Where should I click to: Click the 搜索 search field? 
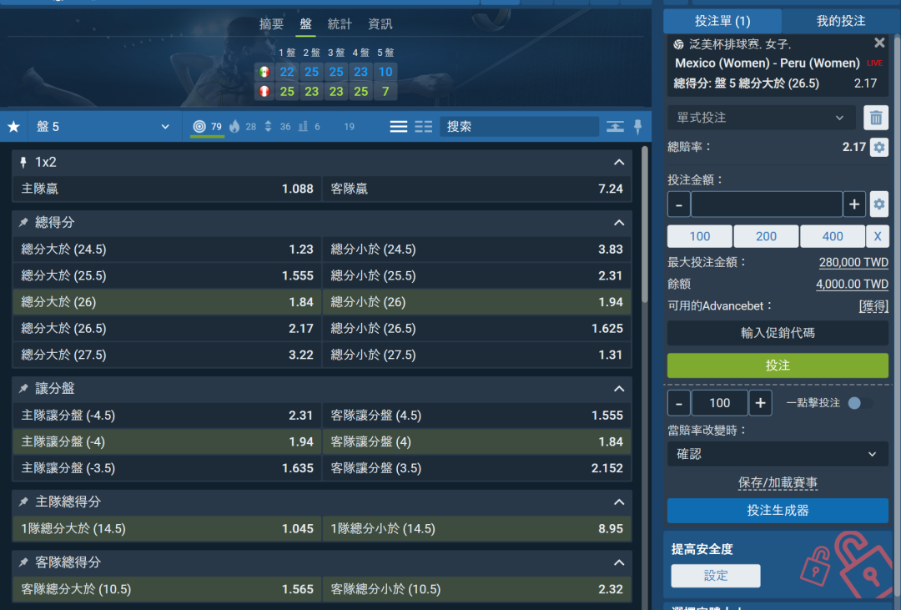point(519,127)
